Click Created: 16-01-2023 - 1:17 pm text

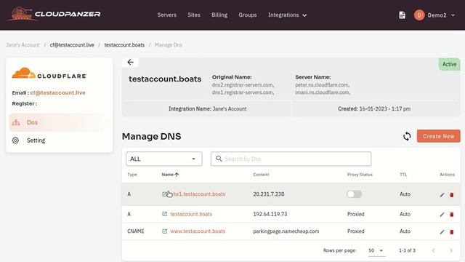pyautogui.click(x=374, y=108)
